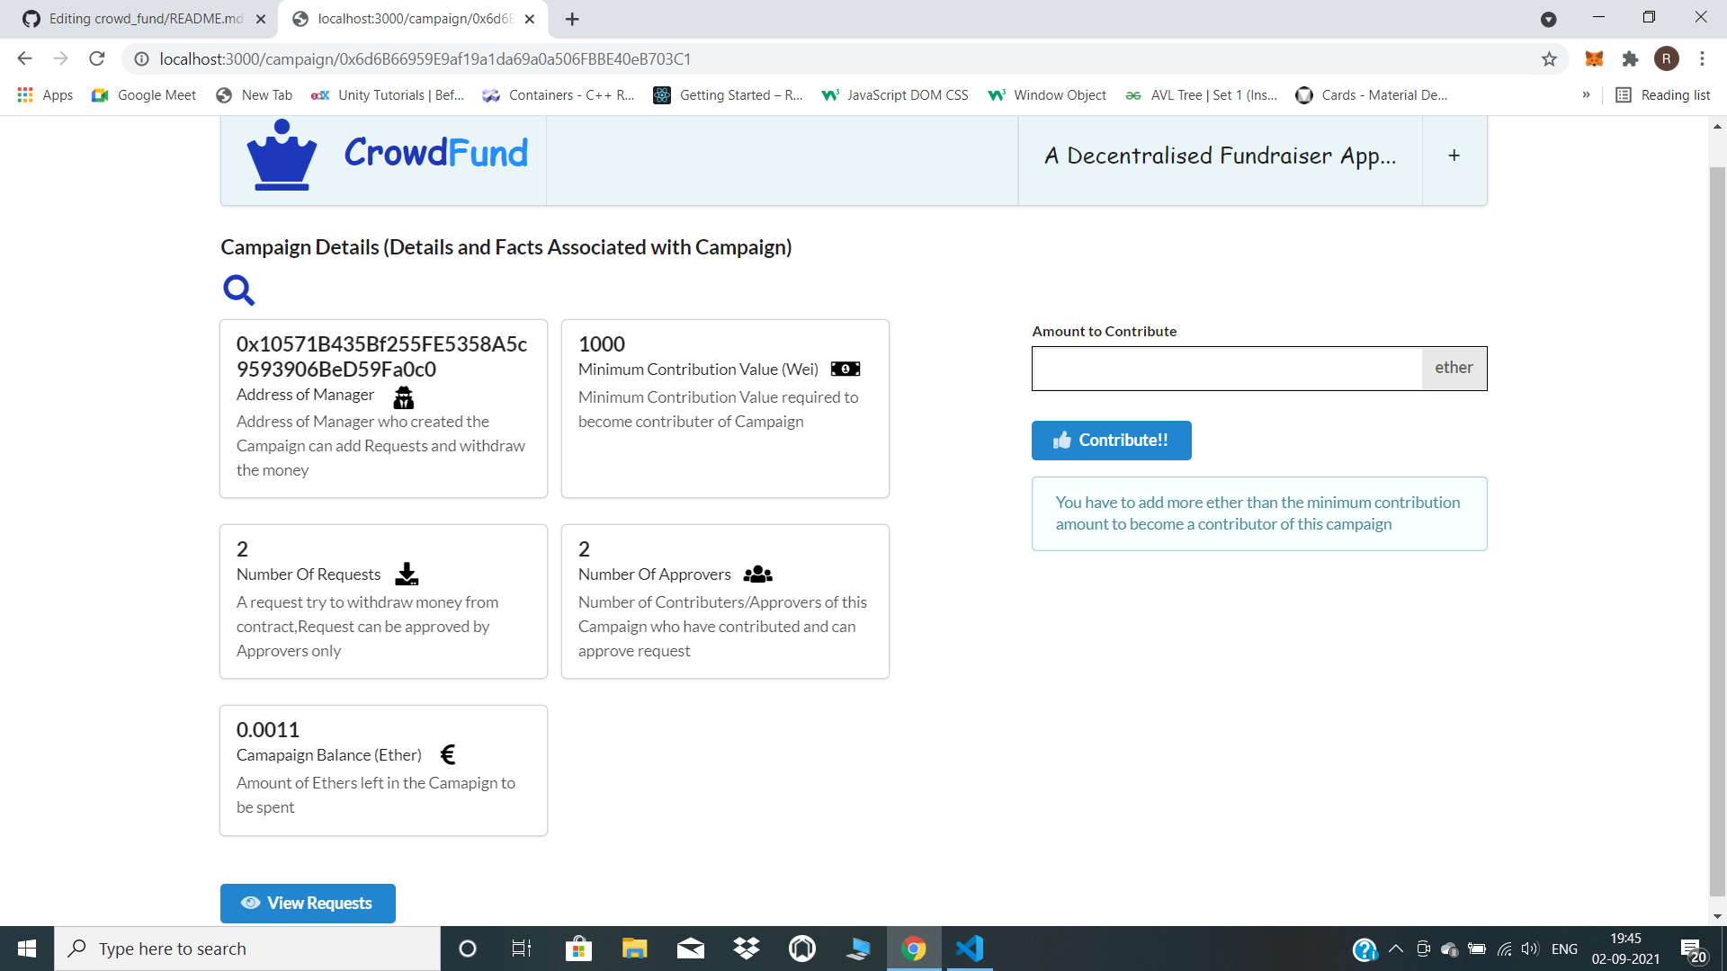Open the Reading list toggle
This screenshot has height=971, width=1727.
pyautogui.click(x=1662, y=94)
